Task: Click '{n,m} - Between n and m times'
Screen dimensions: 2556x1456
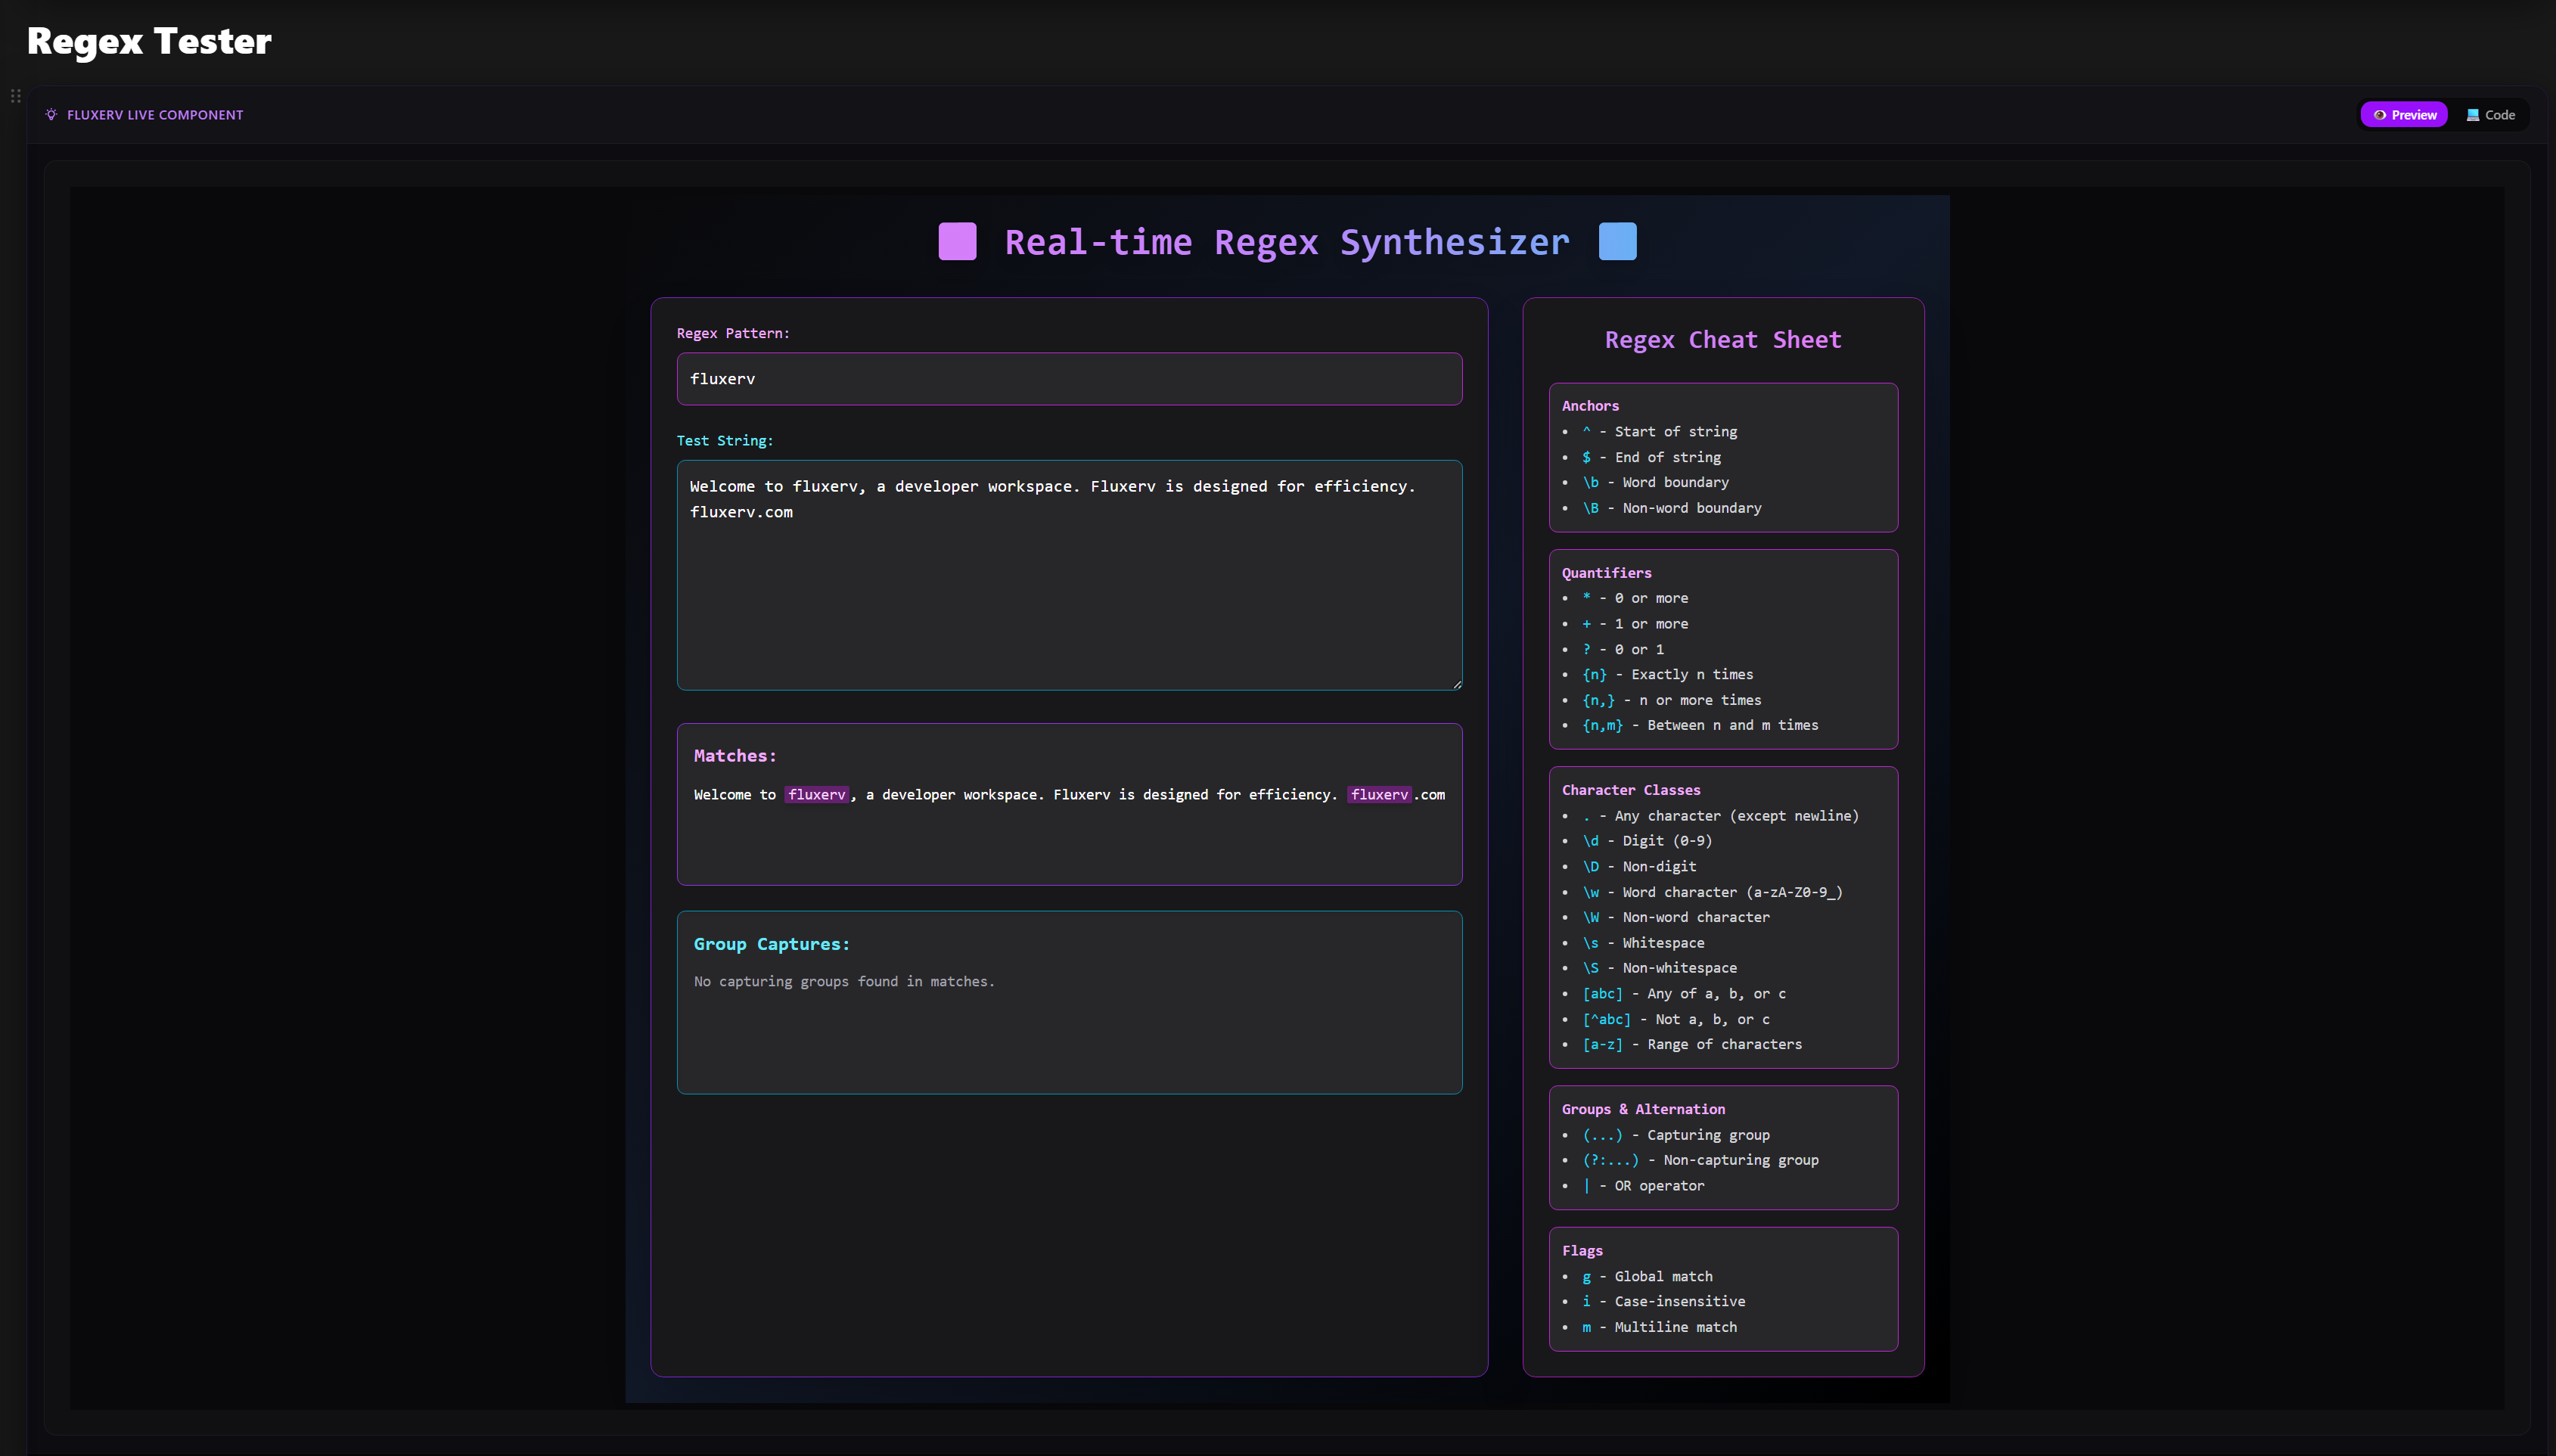Action: coord(1700,725)
